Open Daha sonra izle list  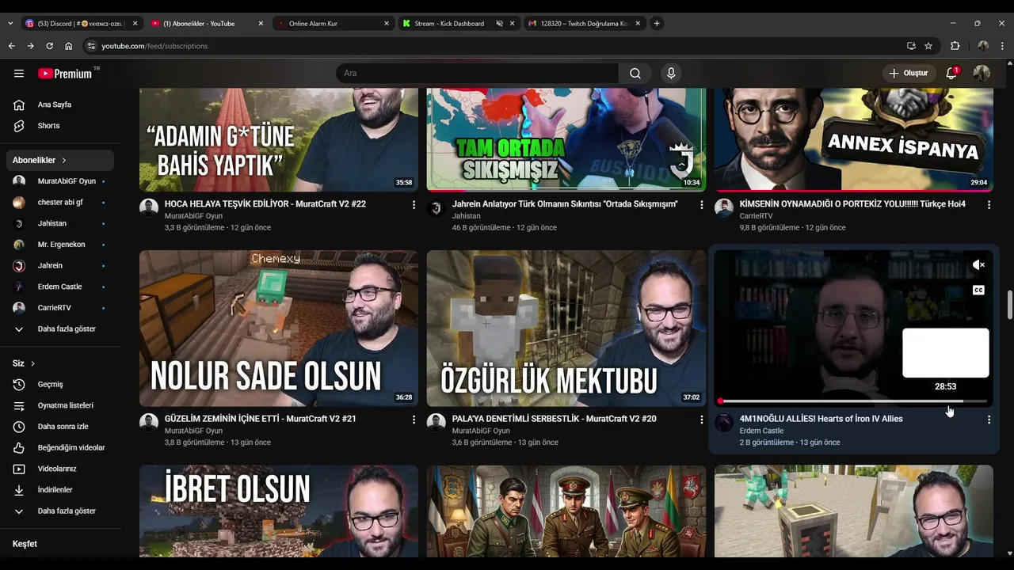62,427
